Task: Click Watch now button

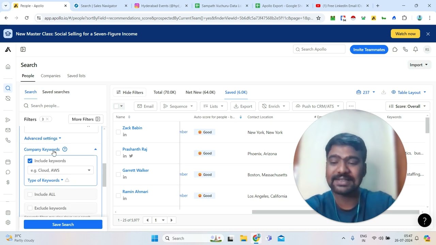Action: (x=405, y=34)
